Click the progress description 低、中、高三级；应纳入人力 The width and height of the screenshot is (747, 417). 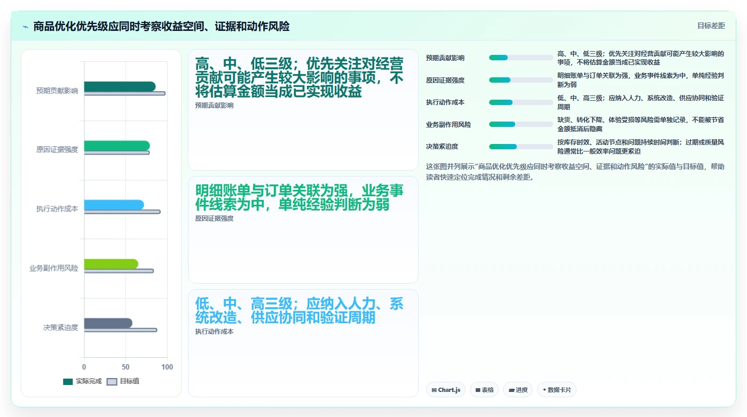[x=641, y=102]
